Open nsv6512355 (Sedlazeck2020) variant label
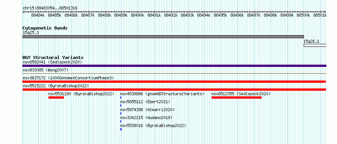This screenshot has width=337, height=144. (241, 94)
